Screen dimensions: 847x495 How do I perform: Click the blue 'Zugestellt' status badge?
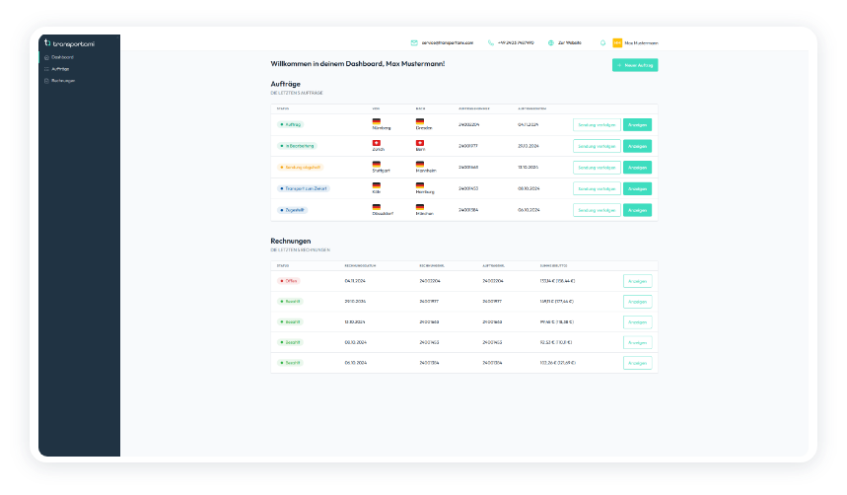point(292,210)
